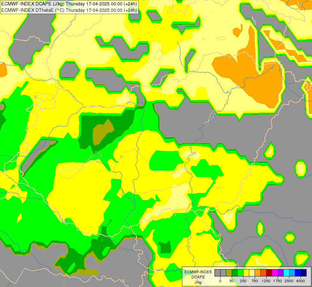312x287 pixels.
Task: Click the red-orange legend swatch
Action: tap(264, 273)
